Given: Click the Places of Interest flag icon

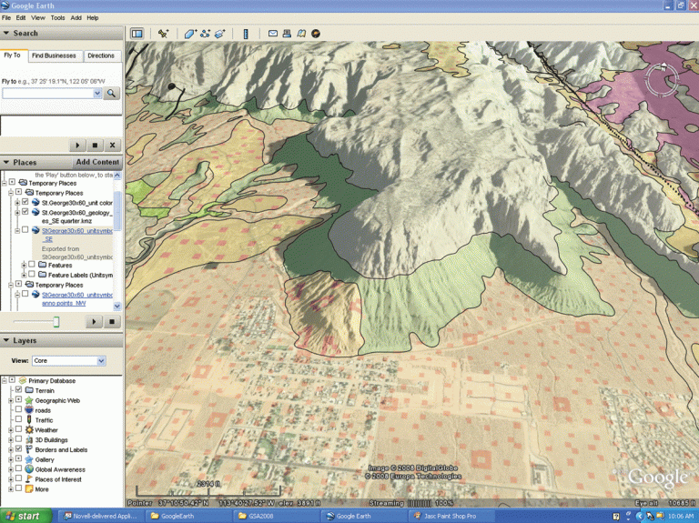Looking at the screenshot, I should point(29,479).
